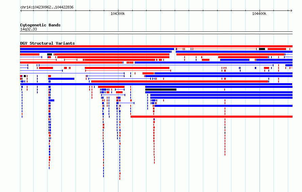Select the longest thin blue line variant
Image resolution: width=302 pixels, height=192 pixels.
pyautogui.click(x=156, y=65)
